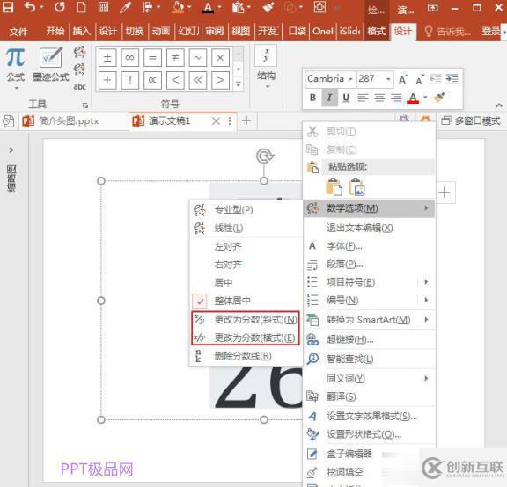Select the eyedropper tool in the title bar
The image size is (507, 487).
click(125, 7)
